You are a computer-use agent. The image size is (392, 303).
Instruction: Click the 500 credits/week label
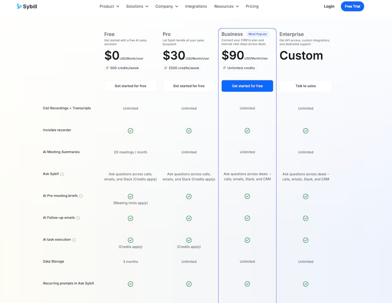click(125, 68)
